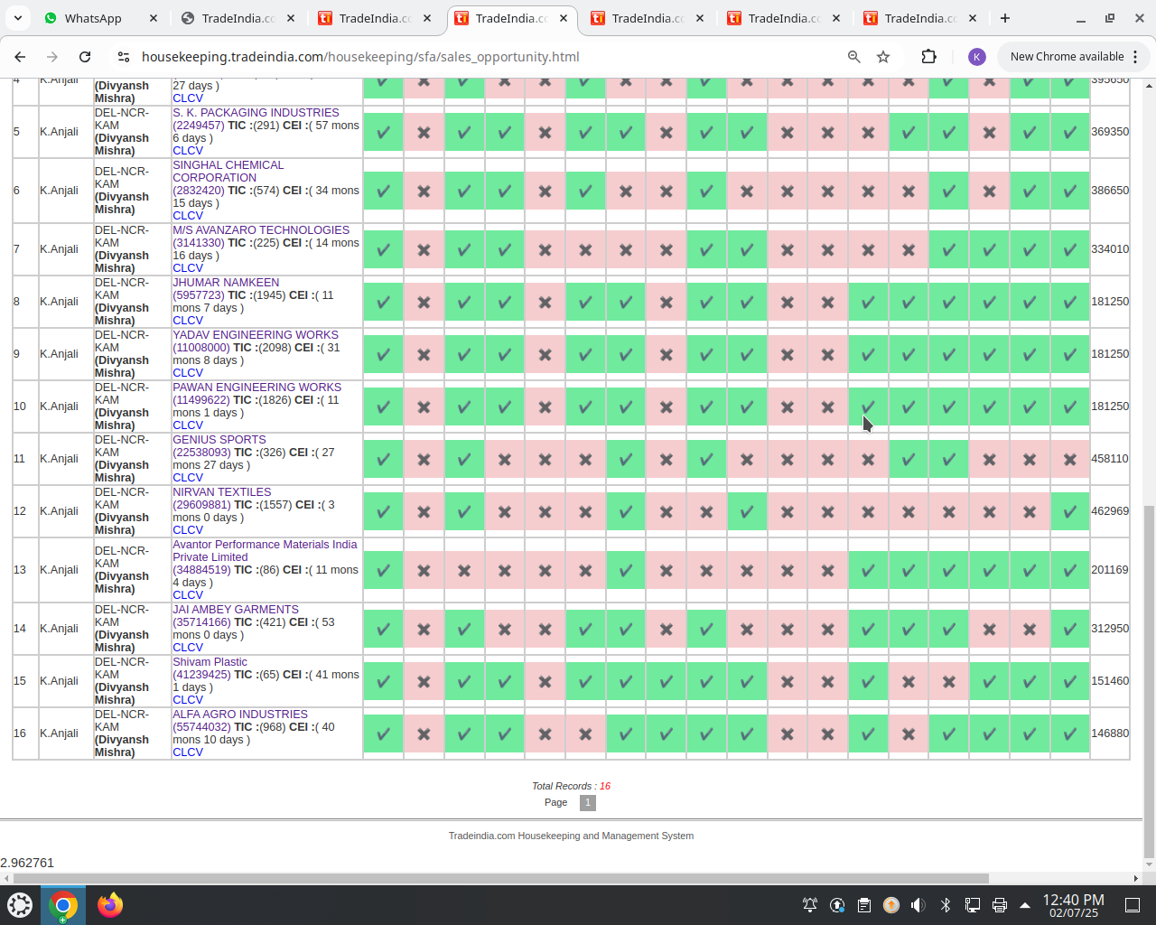This screenshot has width=1156, height=925.
Task: Click amount 146880 in ALFA AGRO row
Action: [1110, 733]
